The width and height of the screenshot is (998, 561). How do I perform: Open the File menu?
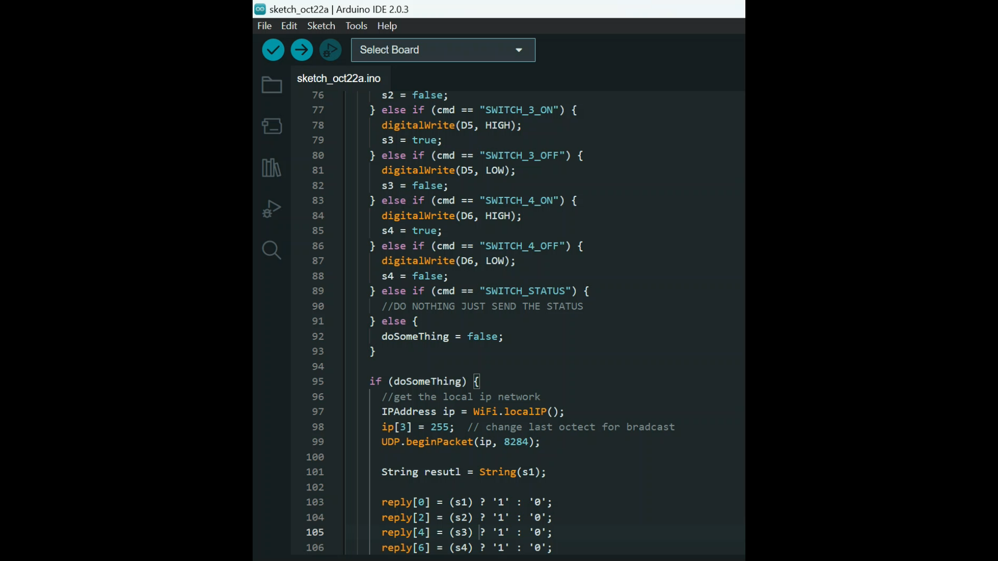pos(264,25)
